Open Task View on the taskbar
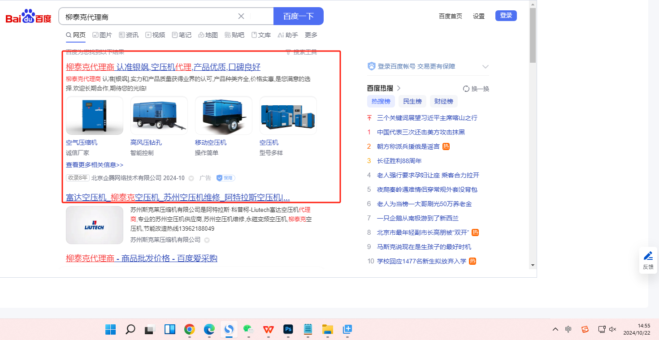Image resolution: width=659 pixels, height=340 pixels. coord(150,330)
